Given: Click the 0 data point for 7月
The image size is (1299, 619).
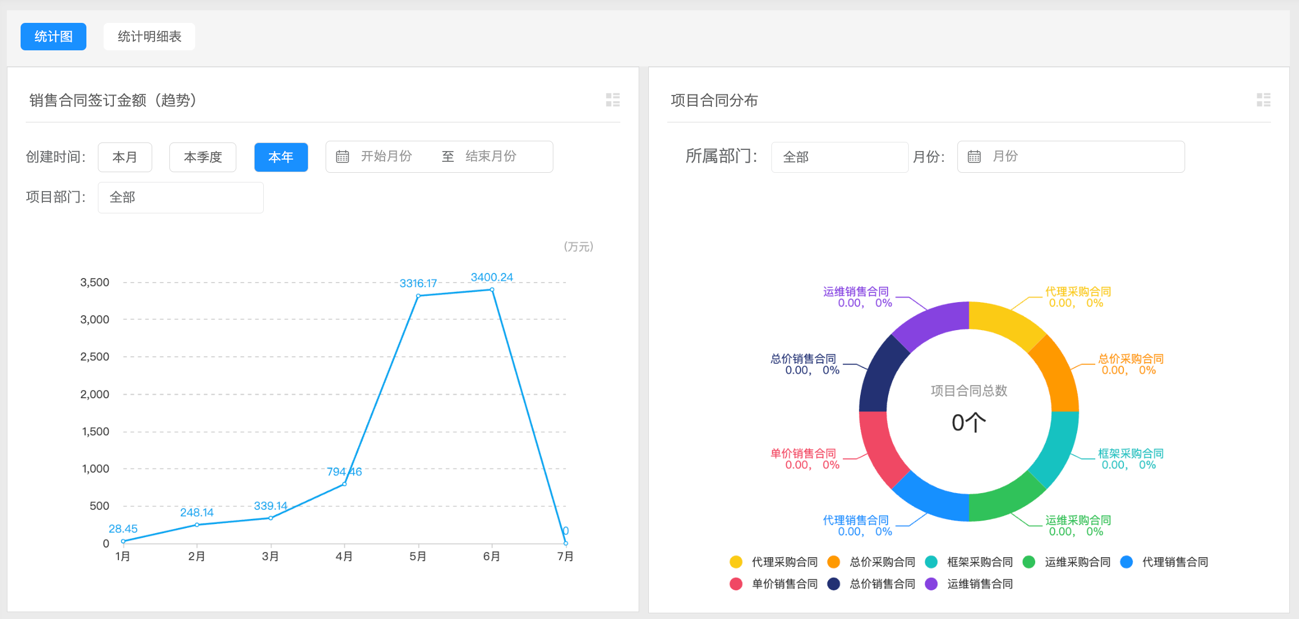Looking at the screenshot, I should (x=566, y=543).
